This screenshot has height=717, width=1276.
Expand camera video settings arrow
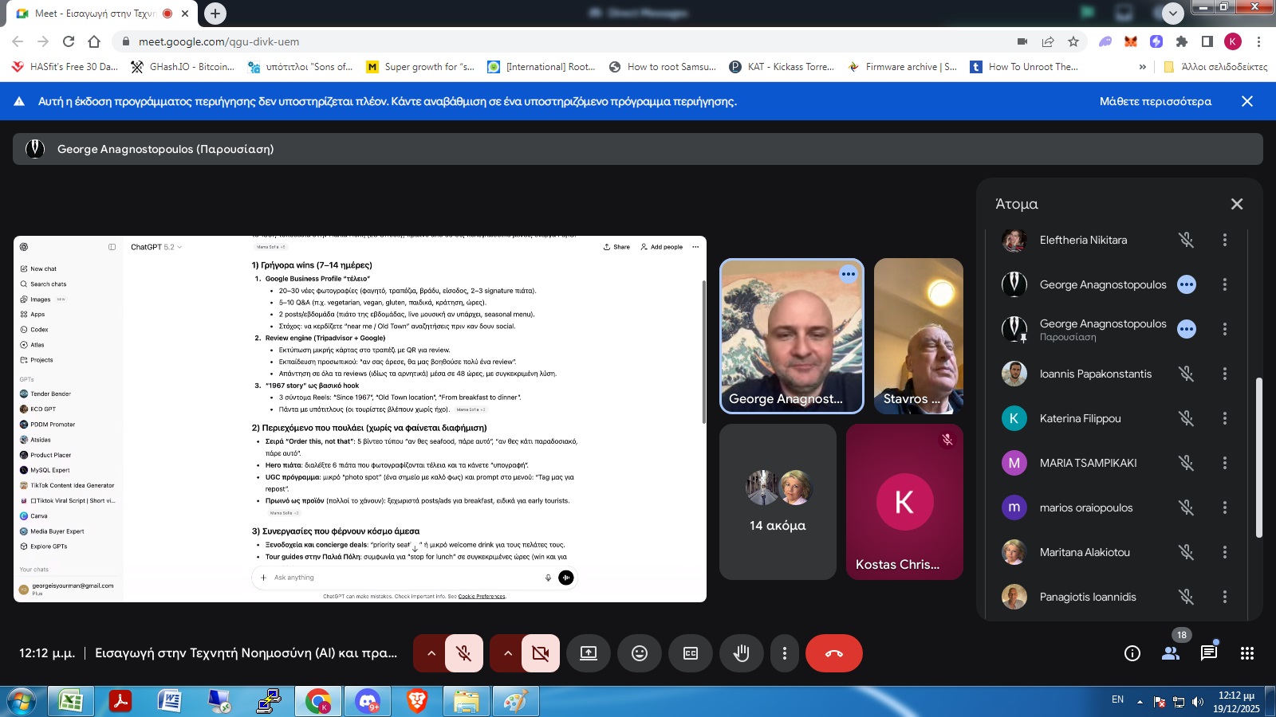click(x=508, y=653)
